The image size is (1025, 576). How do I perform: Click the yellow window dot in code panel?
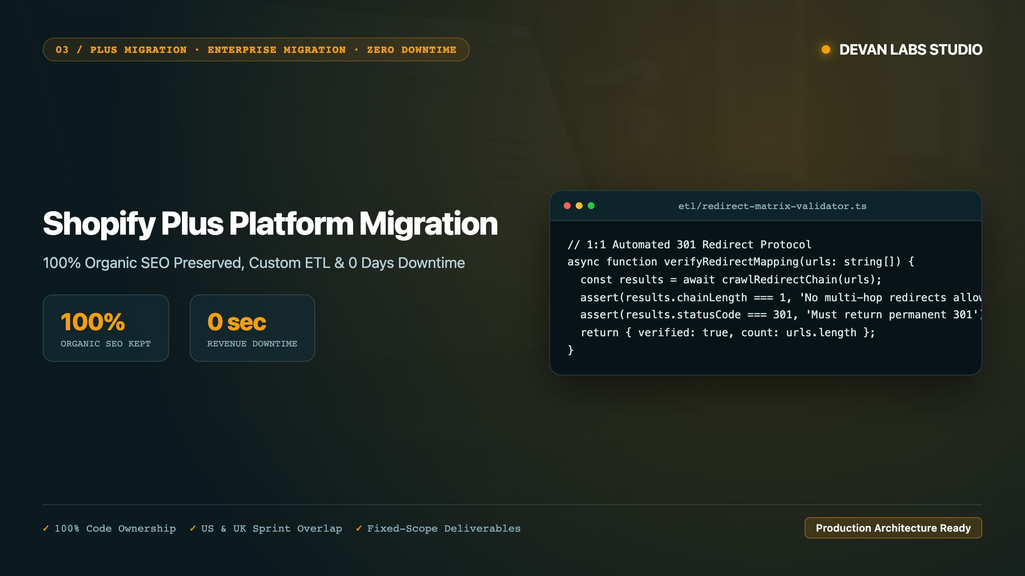[579, 206]
